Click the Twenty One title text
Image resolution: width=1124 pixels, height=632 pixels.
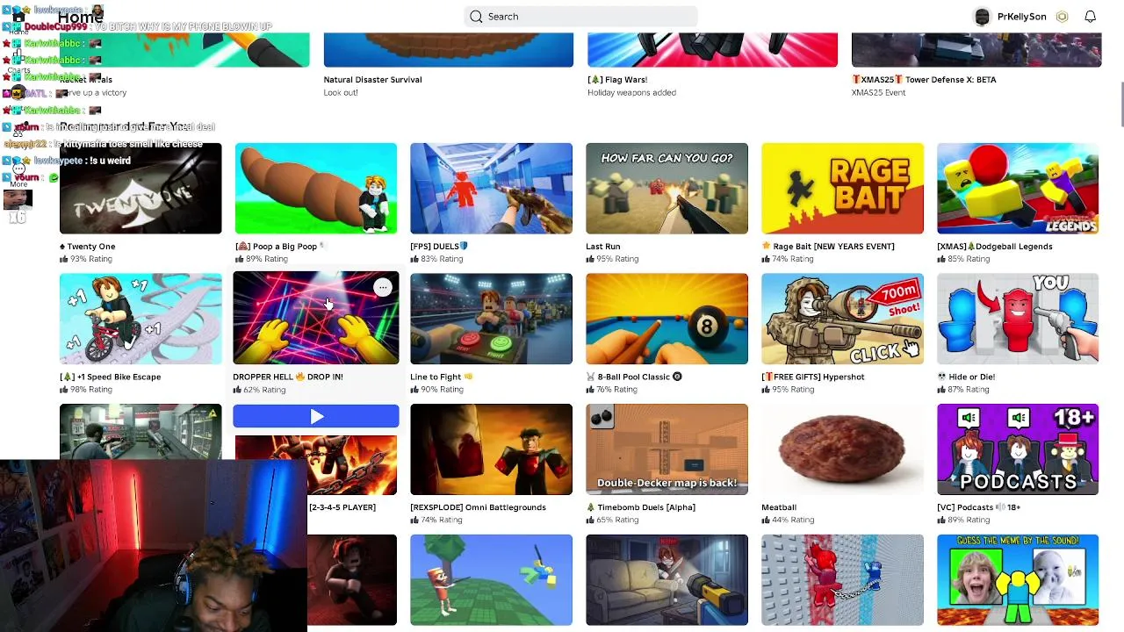88,247
